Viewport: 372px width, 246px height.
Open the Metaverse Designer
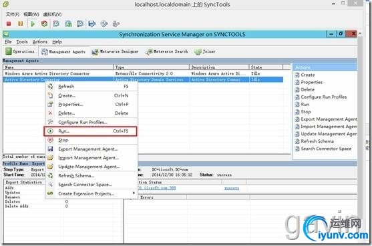115,51
